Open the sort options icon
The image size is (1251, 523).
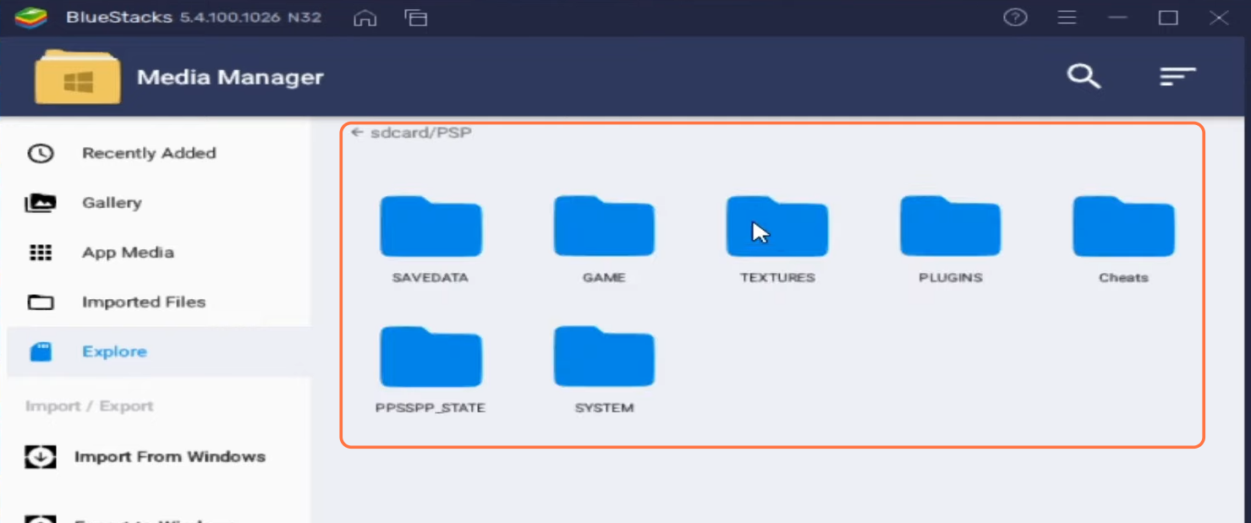click(1177, 77)
